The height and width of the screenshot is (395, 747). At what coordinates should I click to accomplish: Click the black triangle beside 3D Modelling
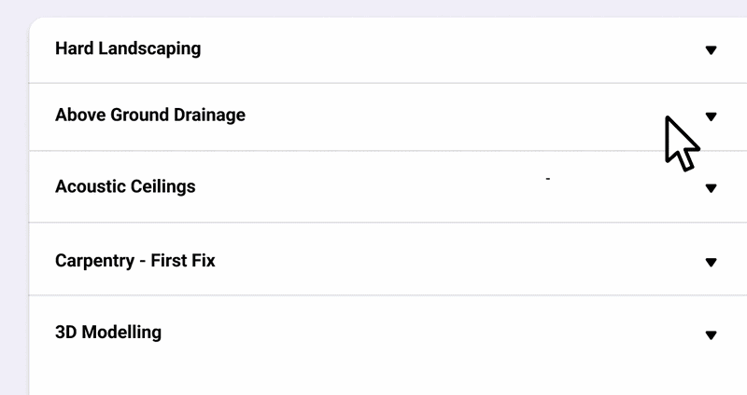pyautogui.click(x=711, y=335)
